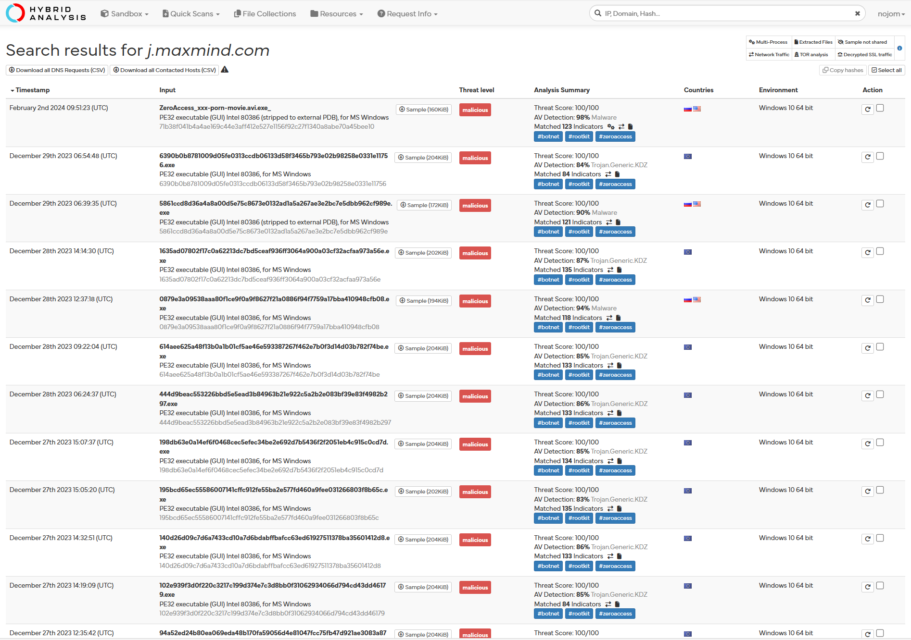Open report 444d9beac553226bbd5e5ead3b84963b sample
This screenshot has width=911, height=640.
(x=273, y=399)
